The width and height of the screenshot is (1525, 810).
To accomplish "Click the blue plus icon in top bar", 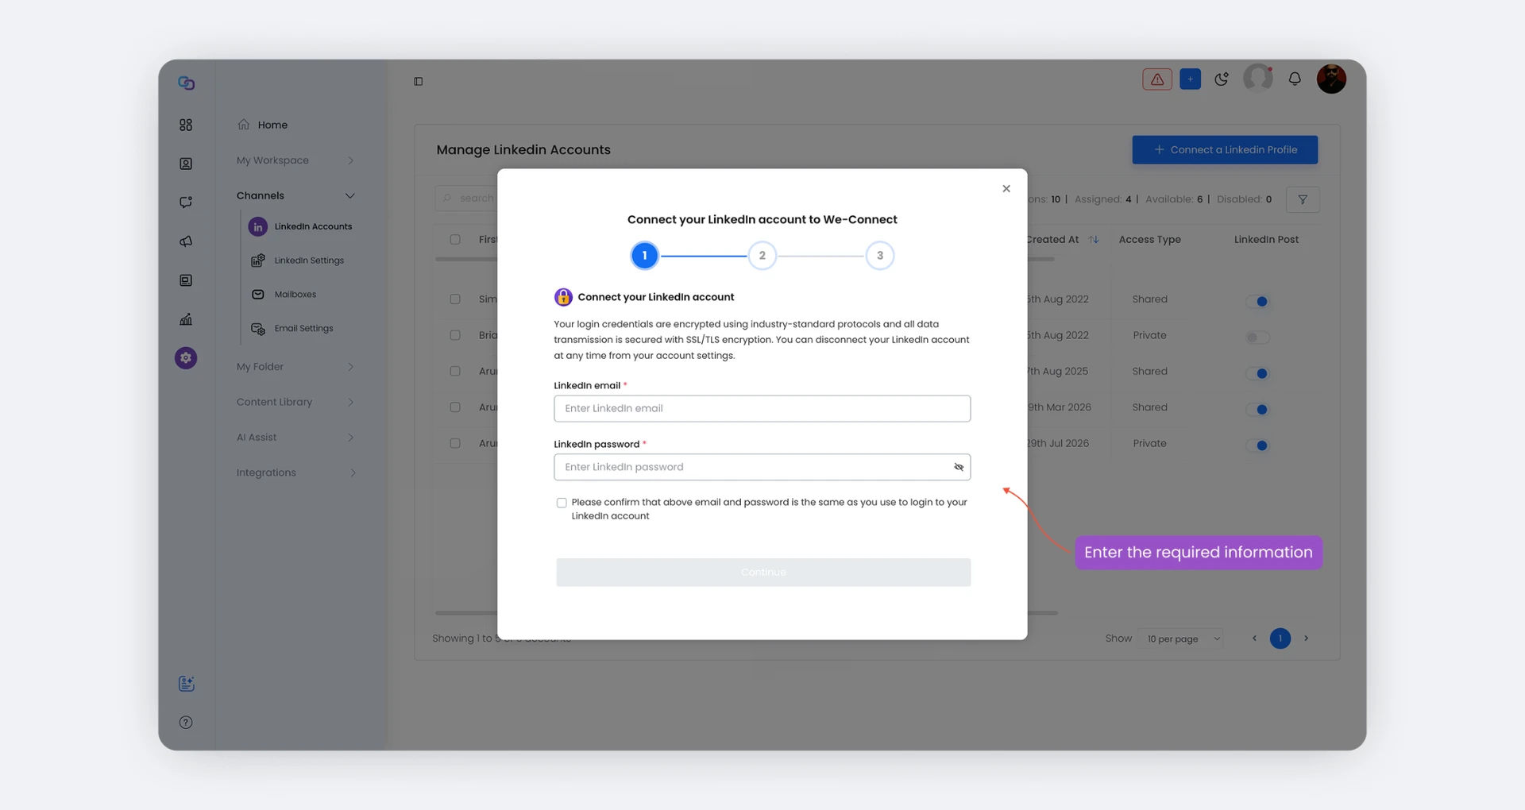I will [x=1190, y=79].
